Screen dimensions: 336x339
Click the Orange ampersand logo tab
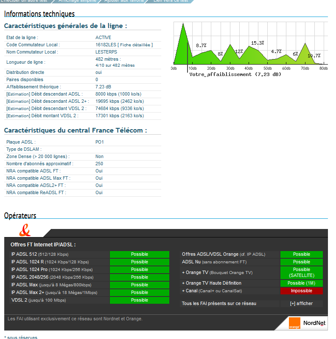click(25, 231)
